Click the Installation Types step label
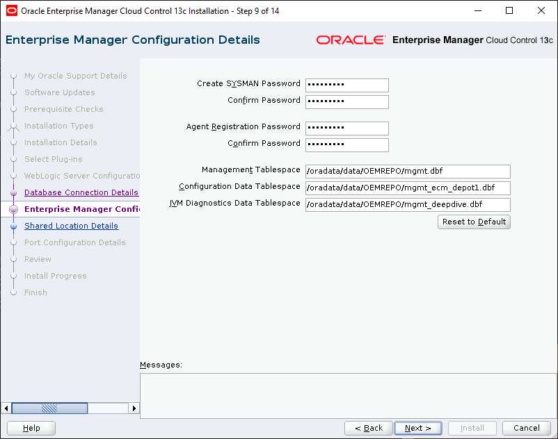Screen dimensions: 558x439 pos(58,126)
